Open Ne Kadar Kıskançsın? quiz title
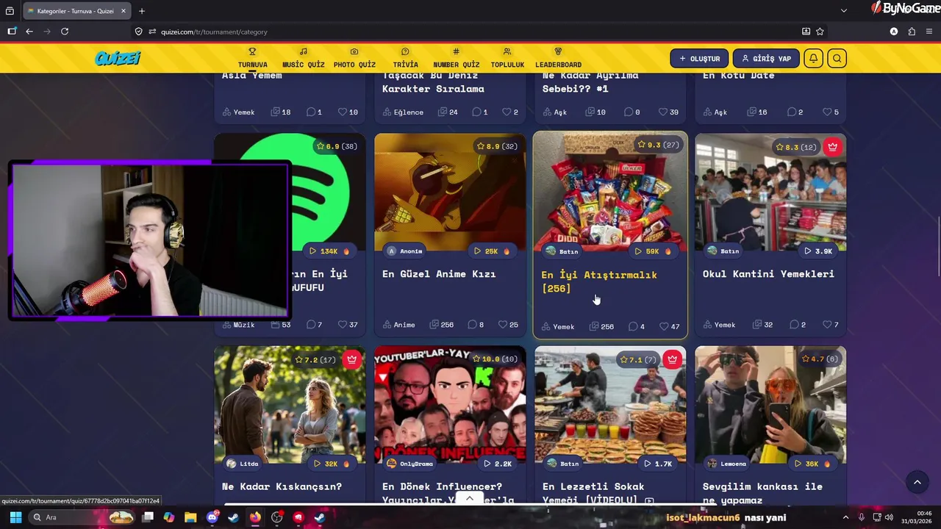 point(282,486)
